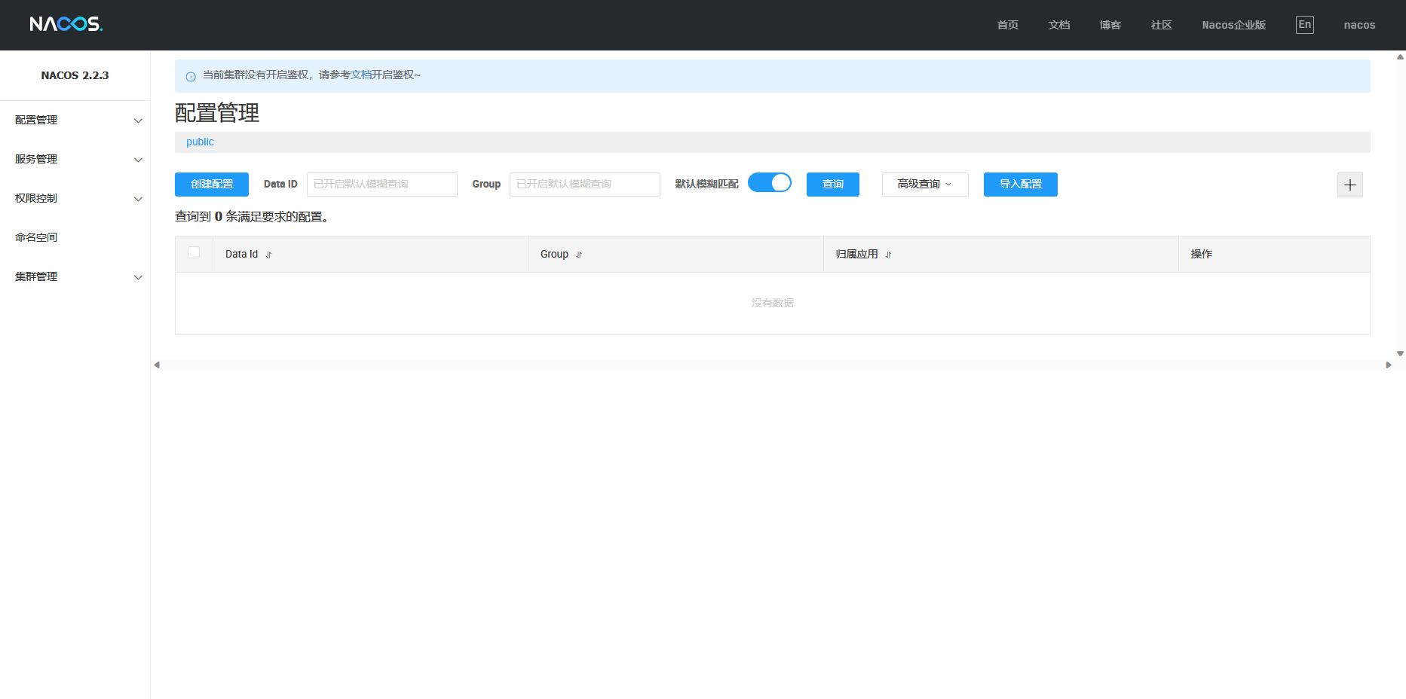Expand the 集群管理 sidebar menu

pyautogui.click(x=75, y=276)
